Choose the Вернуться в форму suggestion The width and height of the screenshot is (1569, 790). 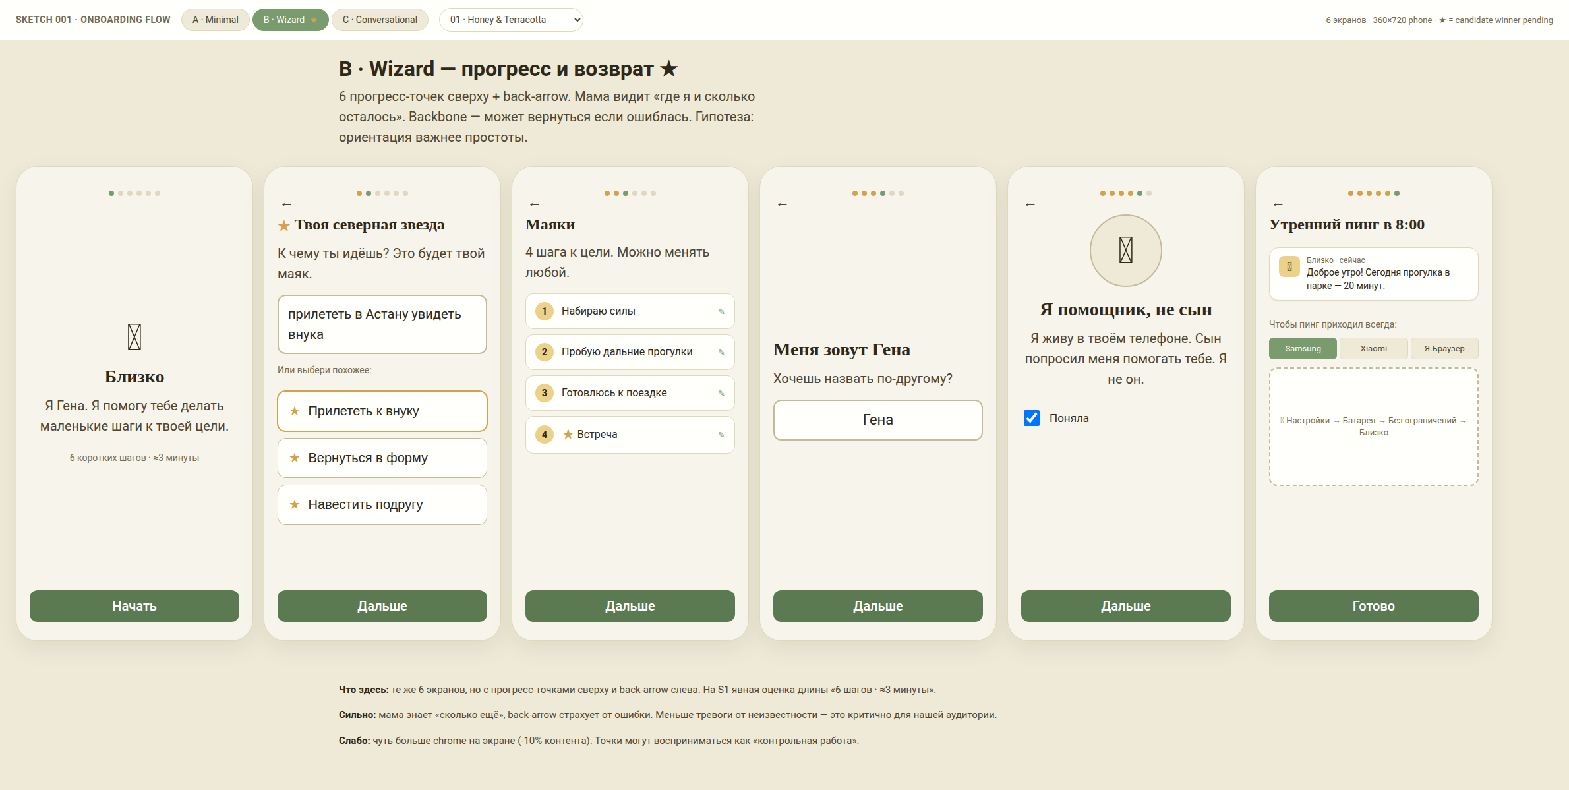[382, 458]
